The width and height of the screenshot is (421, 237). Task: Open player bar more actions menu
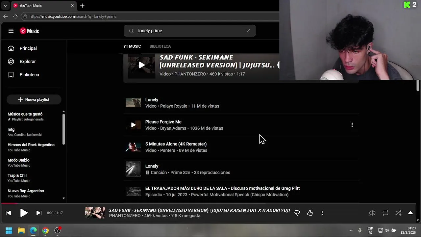pyautogui.click(x=322, y=213)
